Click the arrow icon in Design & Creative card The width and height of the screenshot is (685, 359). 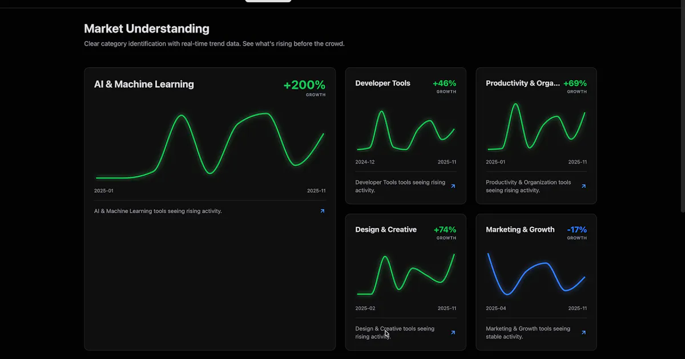pyautogui.click(x=453, y=333)
